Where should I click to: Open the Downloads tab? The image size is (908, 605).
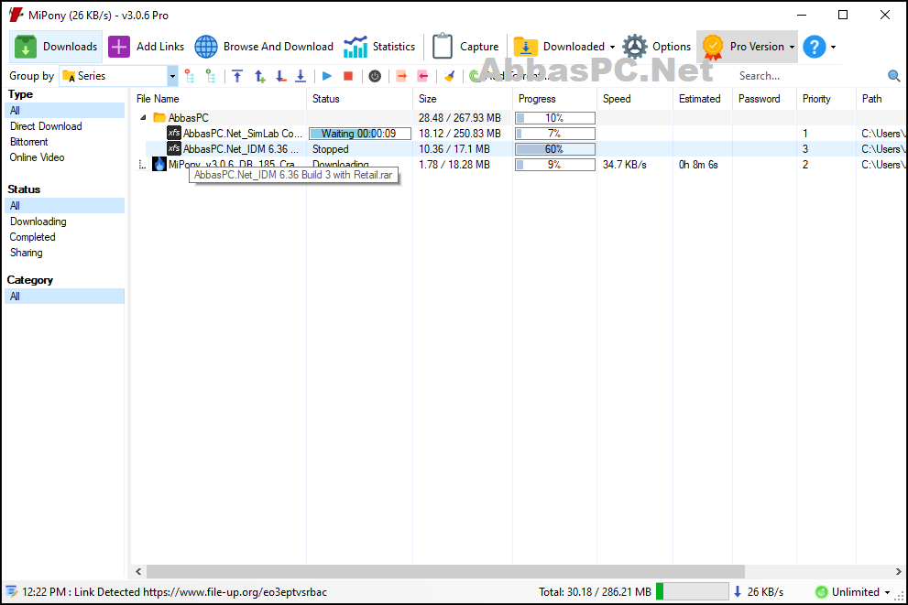(x=56, y=47)
